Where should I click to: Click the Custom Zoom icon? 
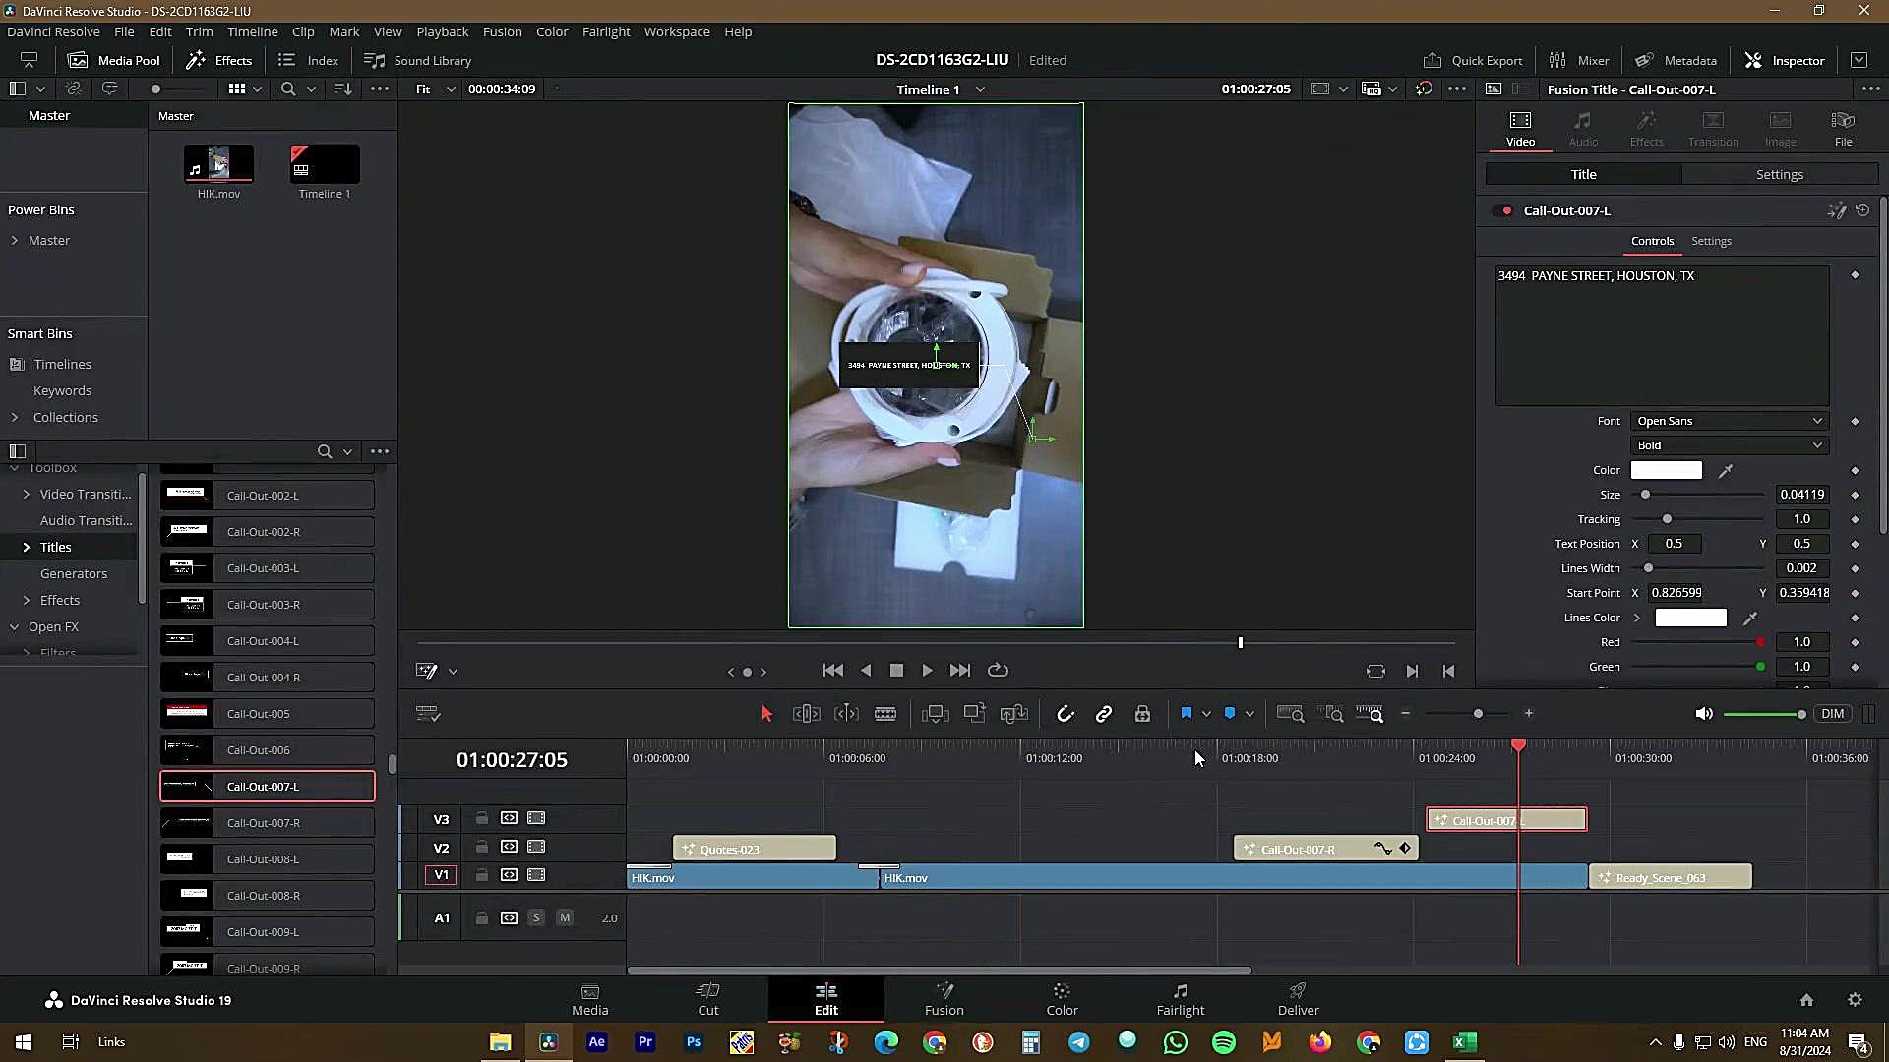click(1370, 714)
